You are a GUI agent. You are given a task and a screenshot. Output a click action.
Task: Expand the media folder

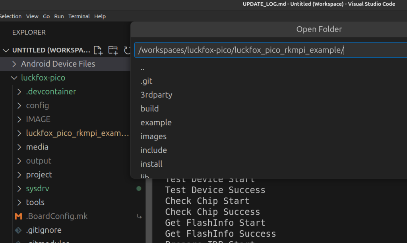19,147
